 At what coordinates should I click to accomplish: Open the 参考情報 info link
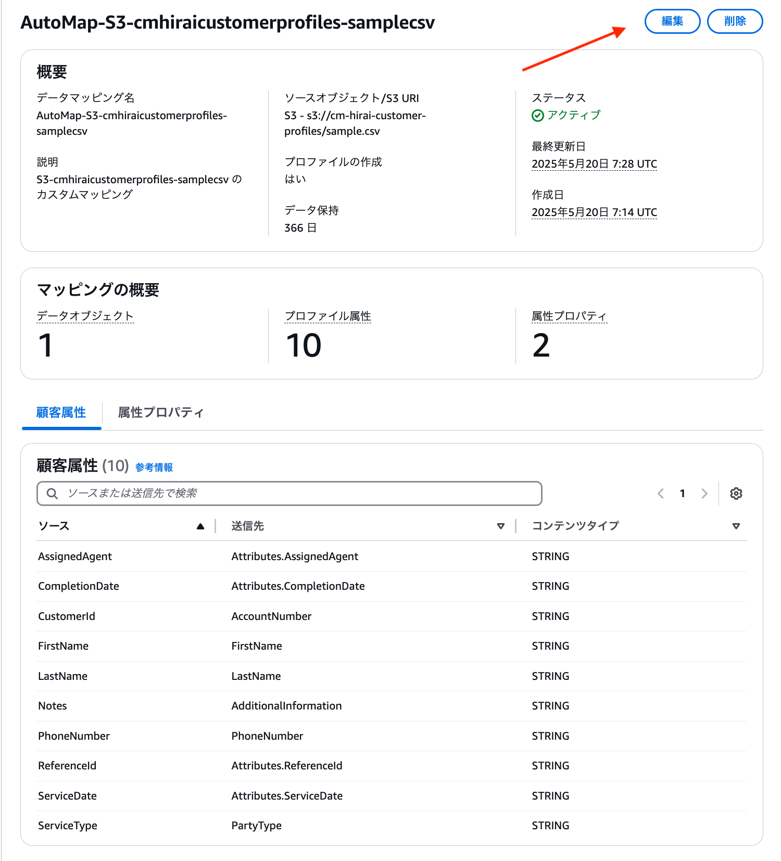[x=154, y=467]
